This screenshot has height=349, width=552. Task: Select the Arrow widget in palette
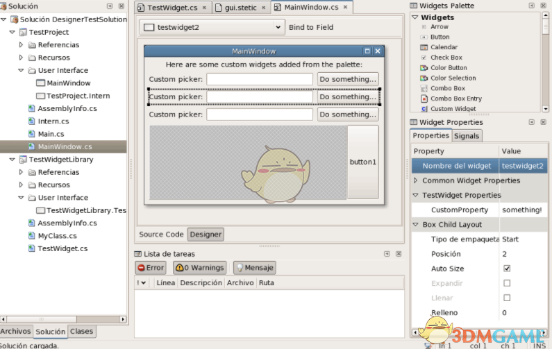424,27
